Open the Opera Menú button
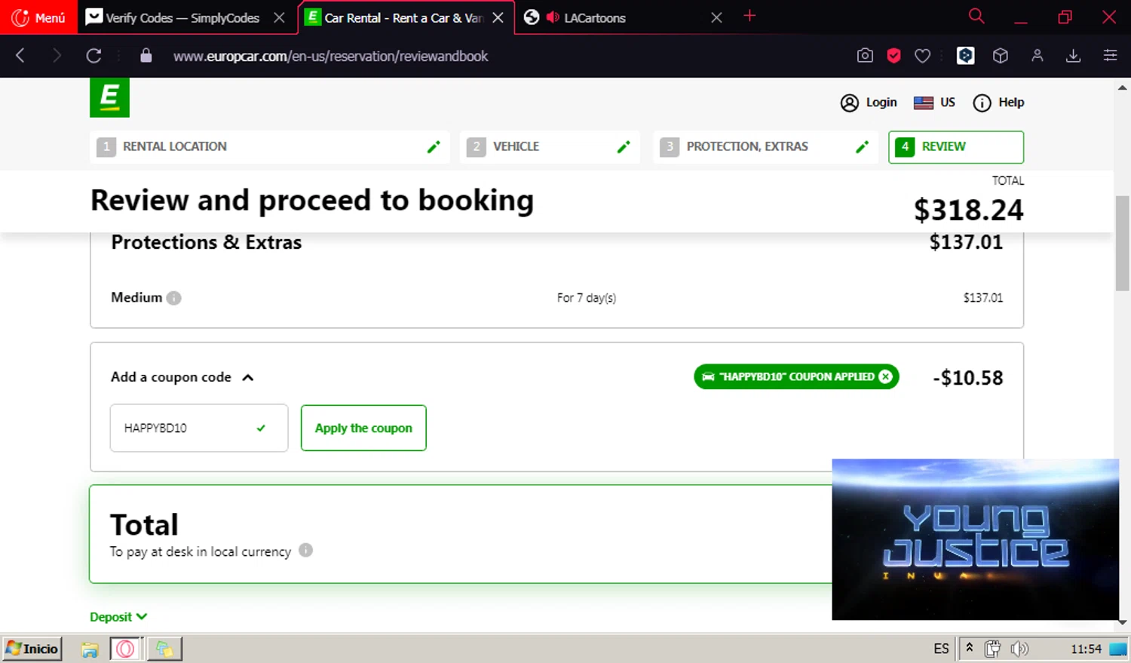The image size is (1131, 663). (x=38, y=17)
